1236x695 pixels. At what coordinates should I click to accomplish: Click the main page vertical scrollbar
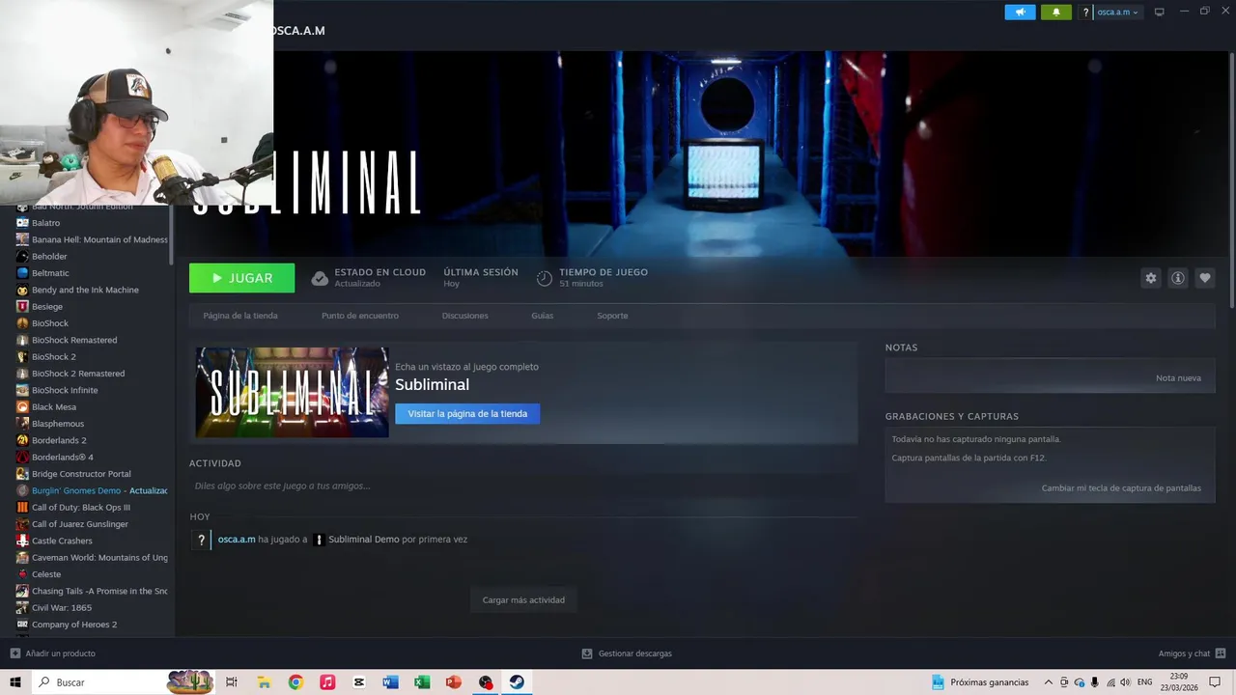(x=1232, y=179)
